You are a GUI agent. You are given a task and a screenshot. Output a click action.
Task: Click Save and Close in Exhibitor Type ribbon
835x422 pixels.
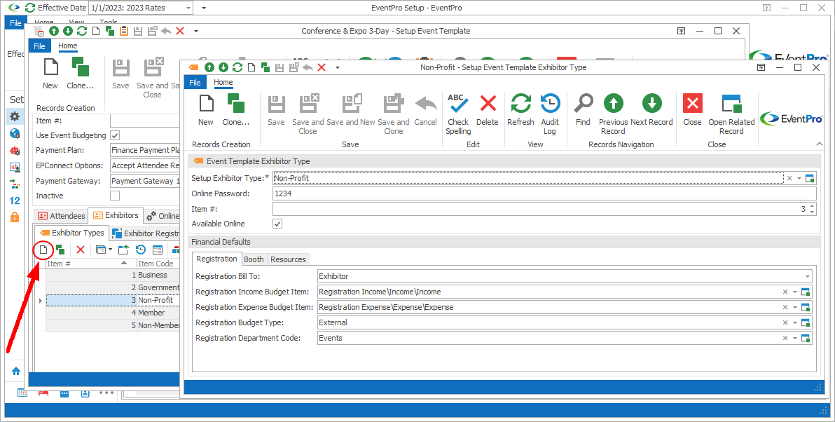click(308, 114)
